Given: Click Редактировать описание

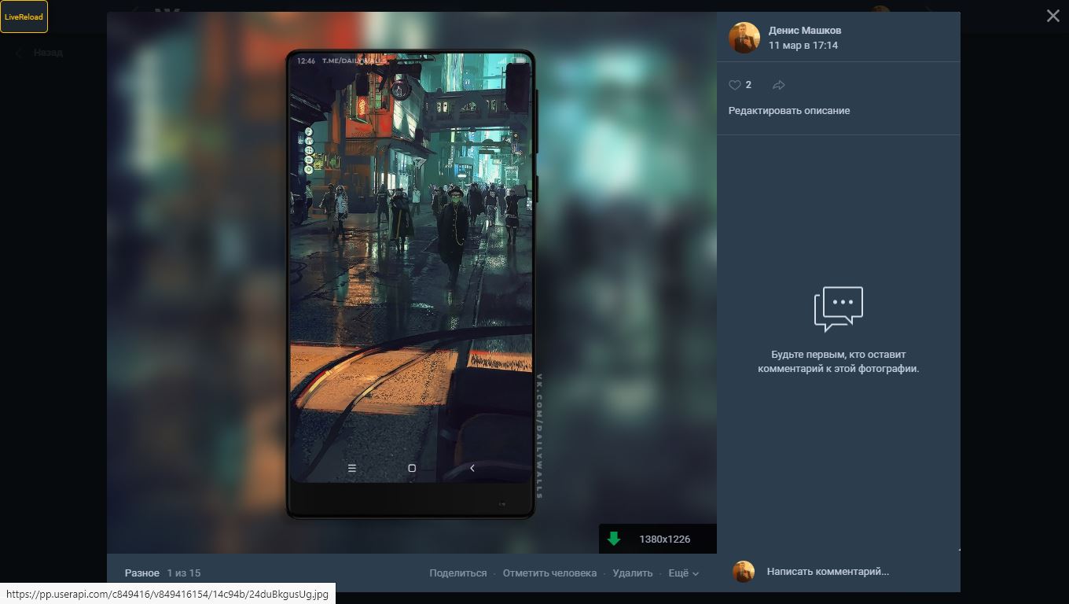Looking at the screenshot, I should point(789,111).
